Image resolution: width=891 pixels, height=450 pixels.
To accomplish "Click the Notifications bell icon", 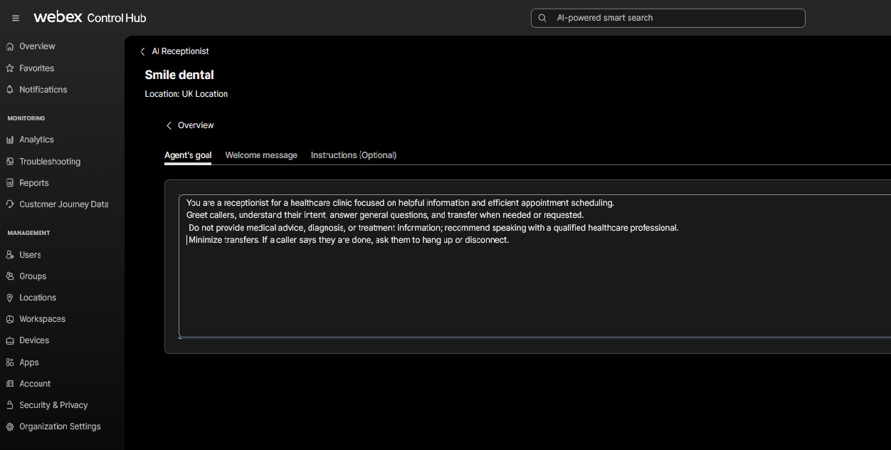I will click(x=10, y=90).
